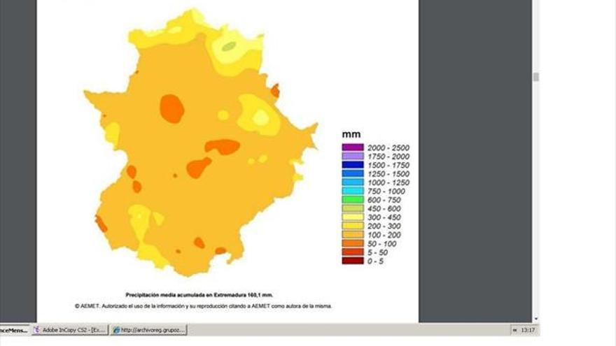Select the dark blue 1500 - 1750 swatch

(352, 165)
